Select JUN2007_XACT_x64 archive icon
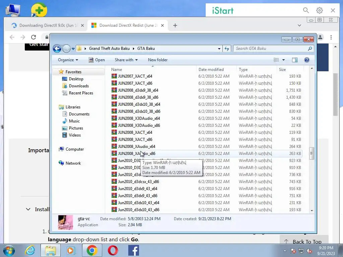This screenshot has height=257, width=343. pos(114,76)
